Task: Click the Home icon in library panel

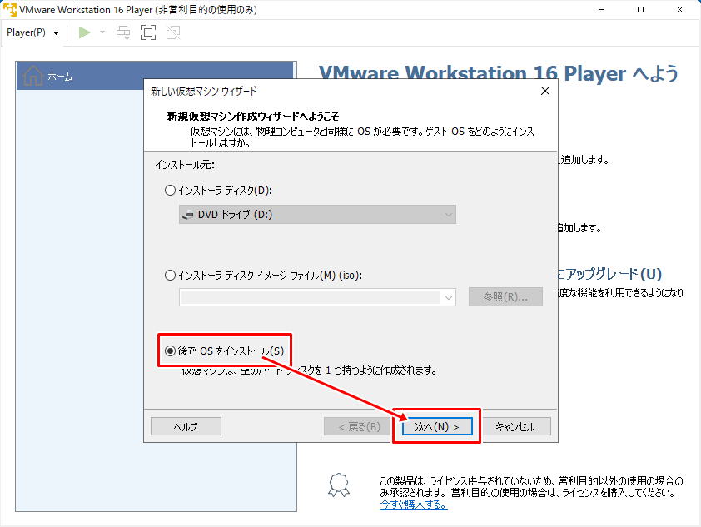Action: (x=33, y=76)
